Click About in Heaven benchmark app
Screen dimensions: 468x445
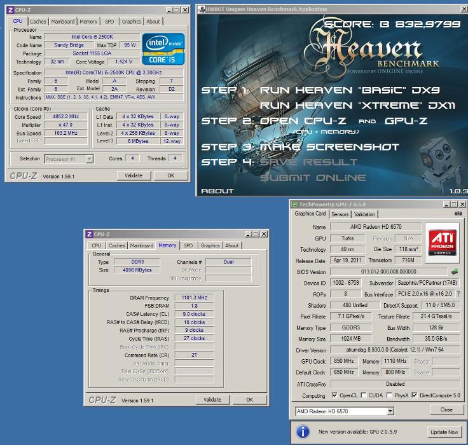(217, 191)
